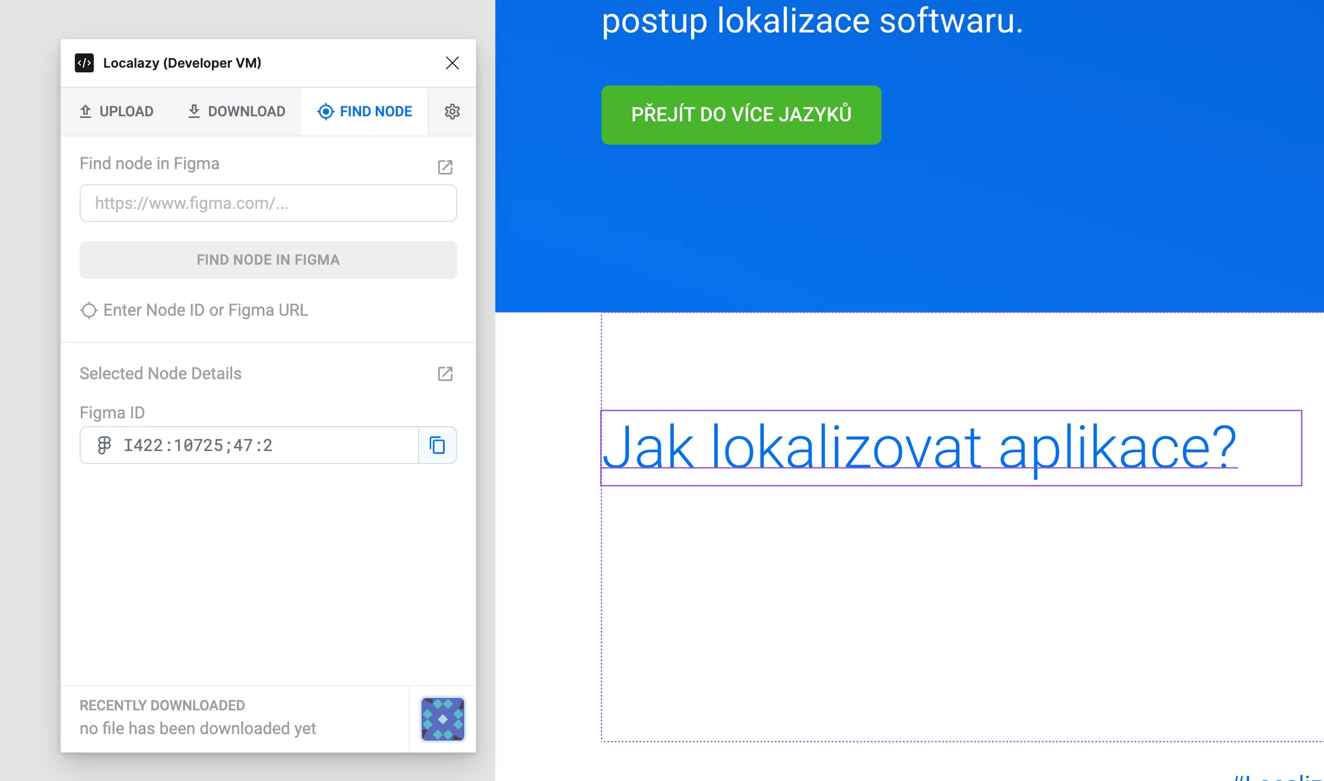Click the Find Node radio/hint icon

(x=88, y=310)
